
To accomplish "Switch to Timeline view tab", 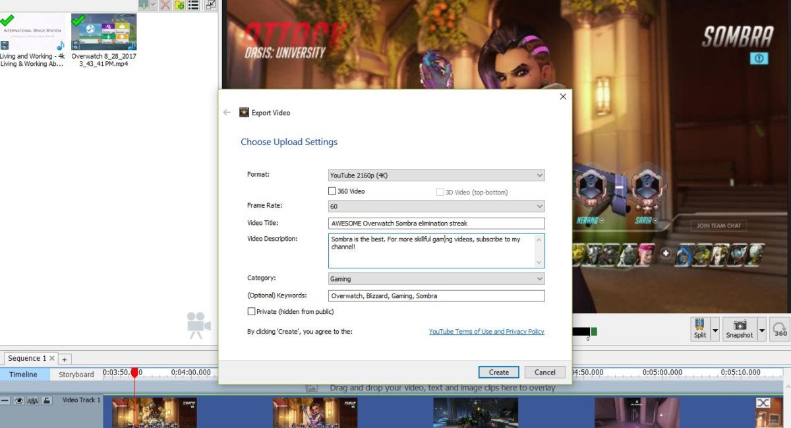I will click(23, 374).
